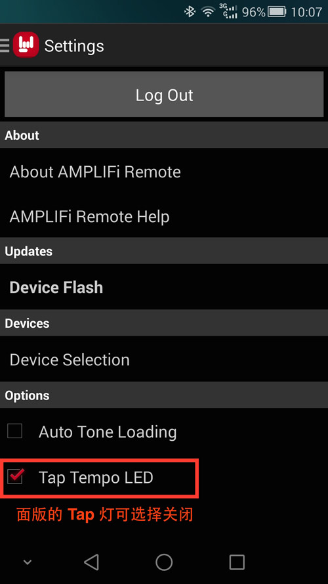Tap the Log Out button
328x584 pixels.
tap(164, 95)
